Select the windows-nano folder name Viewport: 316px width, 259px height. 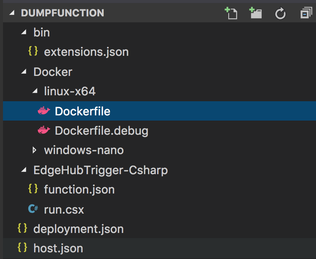tap(84, 150)
